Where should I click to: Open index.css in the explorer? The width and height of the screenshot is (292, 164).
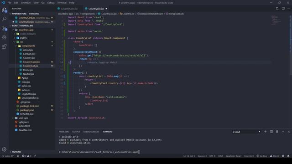(x=26, y=86)
